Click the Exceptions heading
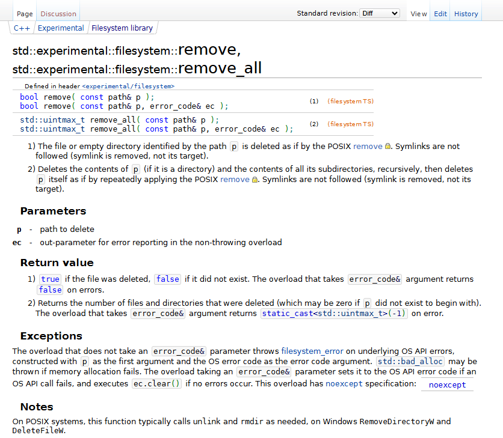This screenshot has height=438, width=503. tap(51, 336)
